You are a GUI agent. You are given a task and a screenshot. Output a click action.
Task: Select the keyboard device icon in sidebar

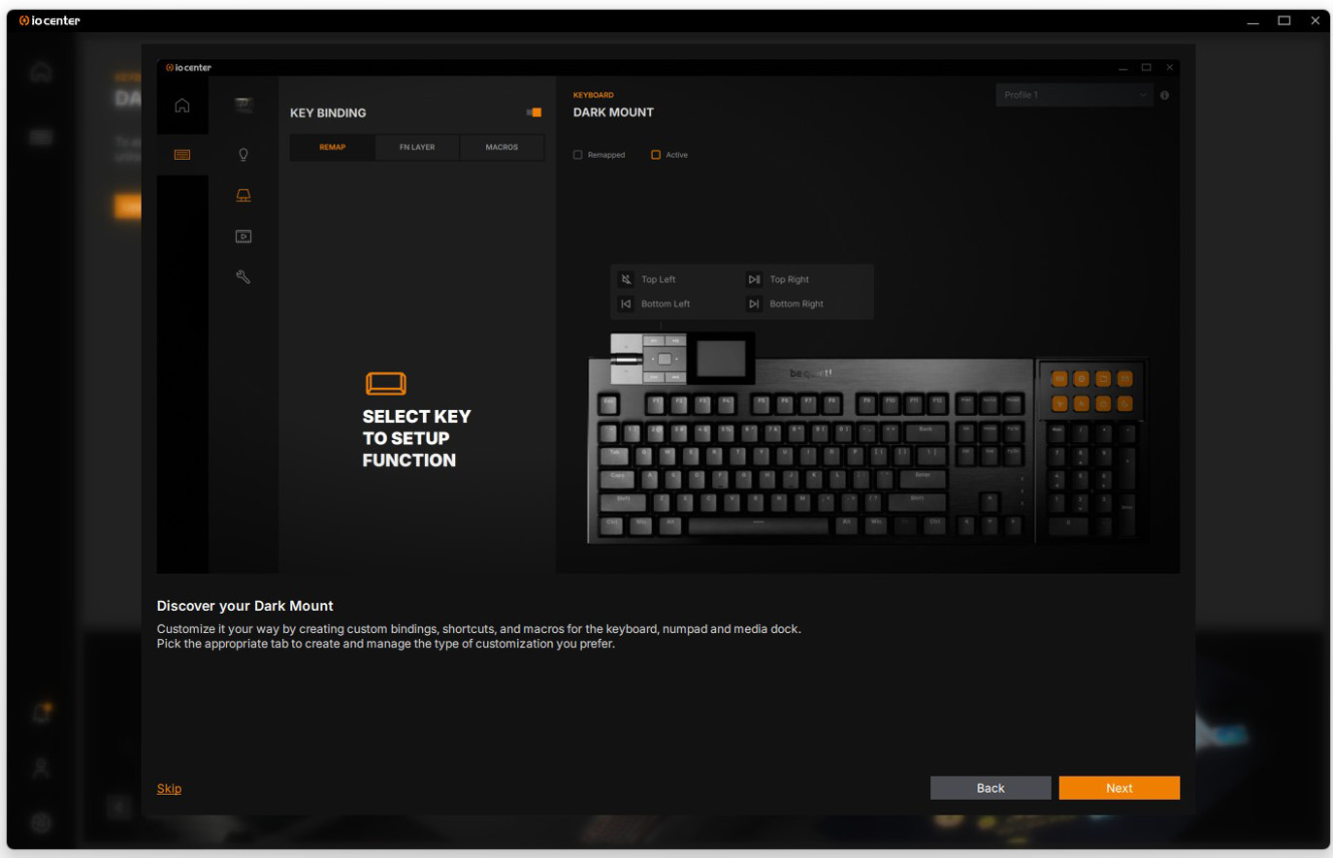[181, 154]
